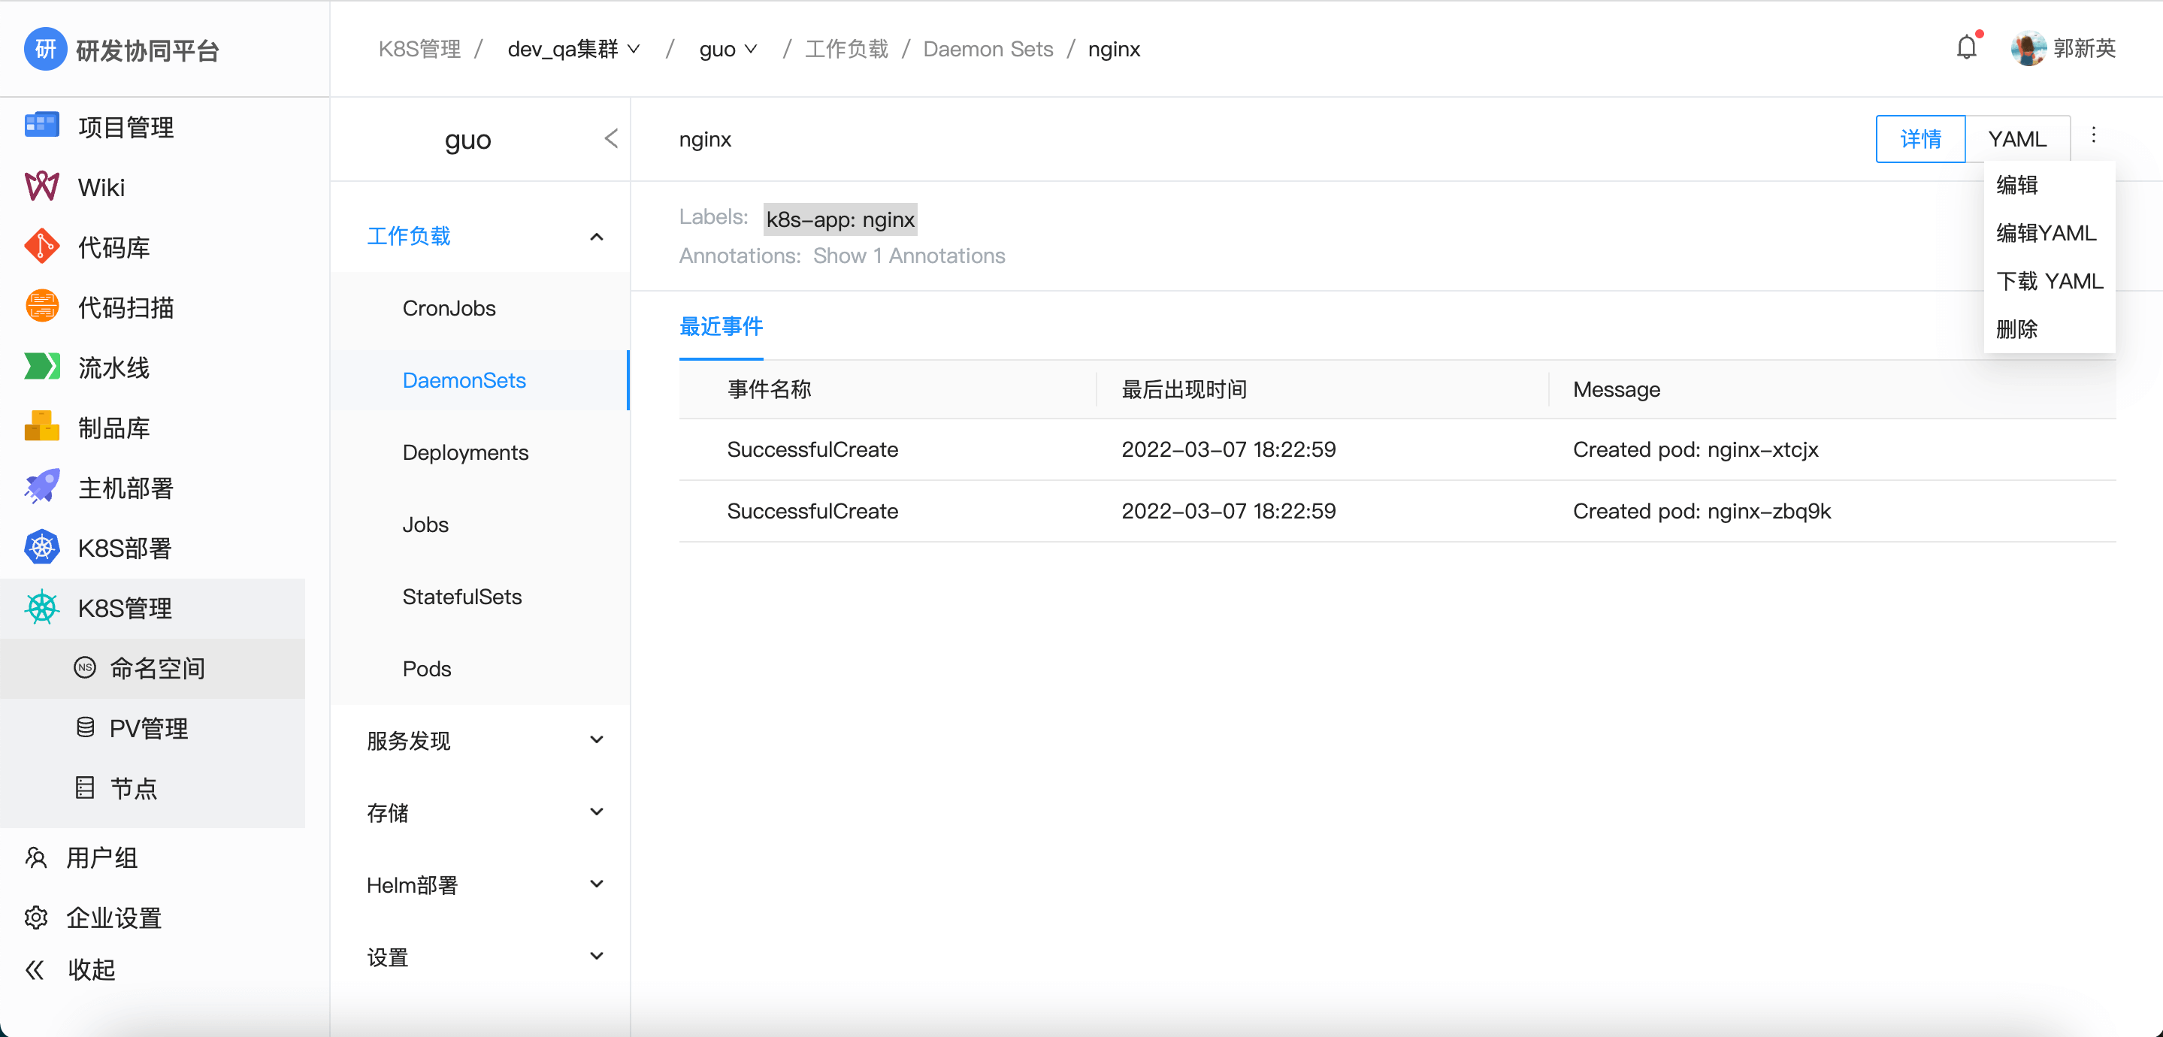Open 主机部署 rocket icon

[41, 487]
